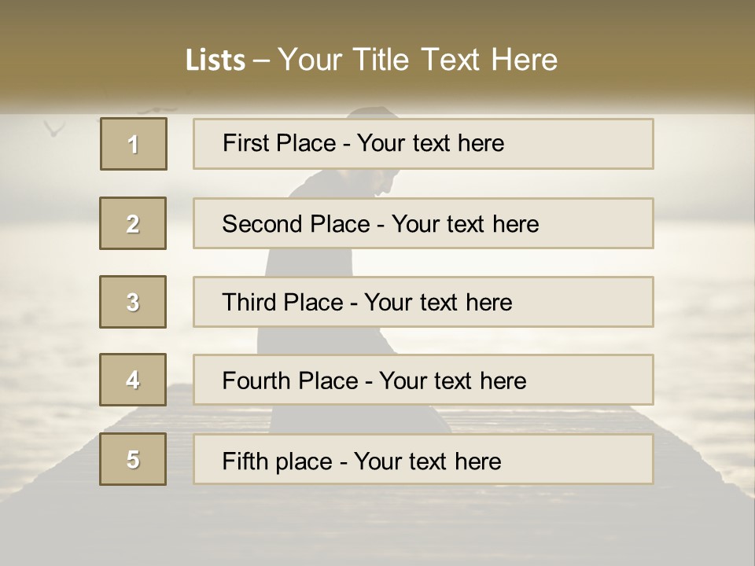Screen dimensions: 755x566
Task: Click 'Your text here' in Fourth Place row
Action: coord(452,381)
